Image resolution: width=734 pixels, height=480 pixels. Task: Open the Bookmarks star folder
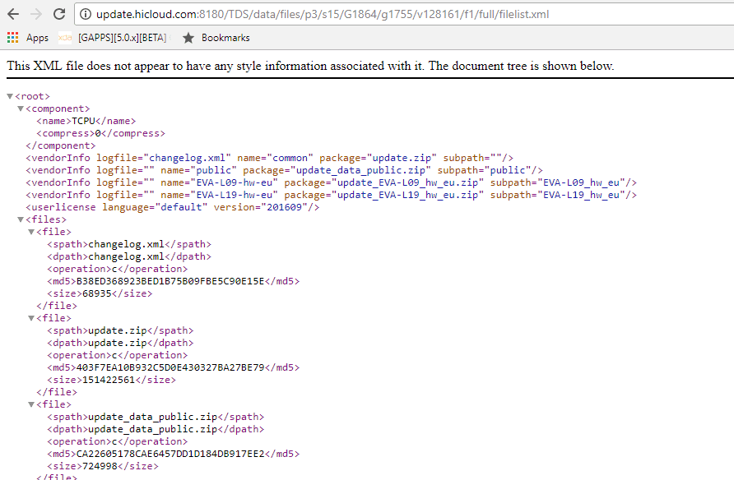pyautogui.click(x=216, y=38)
